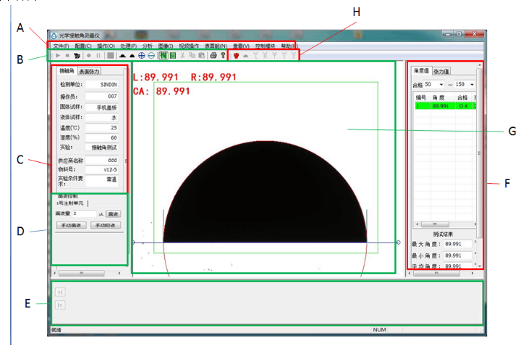Open the 分析 menu
Viewport: 525px width, 345px height.
pyautogui.click(x=147, y=46)
